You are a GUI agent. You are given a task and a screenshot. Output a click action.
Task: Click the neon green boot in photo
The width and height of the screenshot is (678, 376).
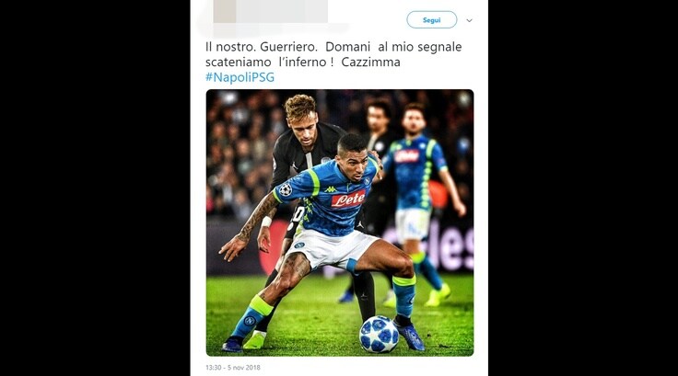tap(254, 340)
